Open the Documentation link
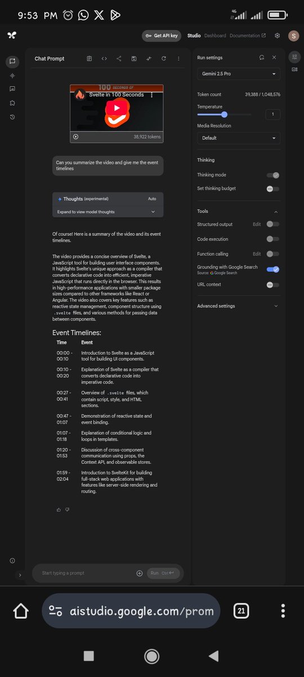The image size is (304, 677). tap(248, 36)
